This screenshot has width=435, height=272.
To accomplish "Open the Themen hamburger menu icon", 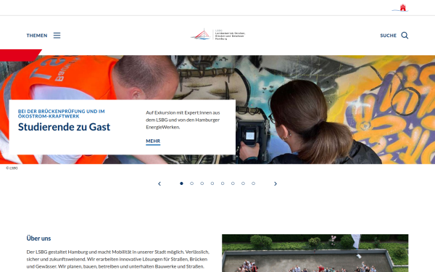I will (x=57, y=36).
